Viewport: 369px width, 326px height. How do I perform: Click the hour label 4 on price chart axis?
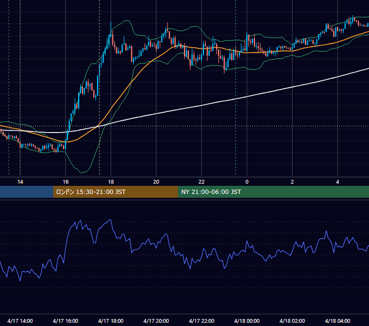click(x=338, y=182)
